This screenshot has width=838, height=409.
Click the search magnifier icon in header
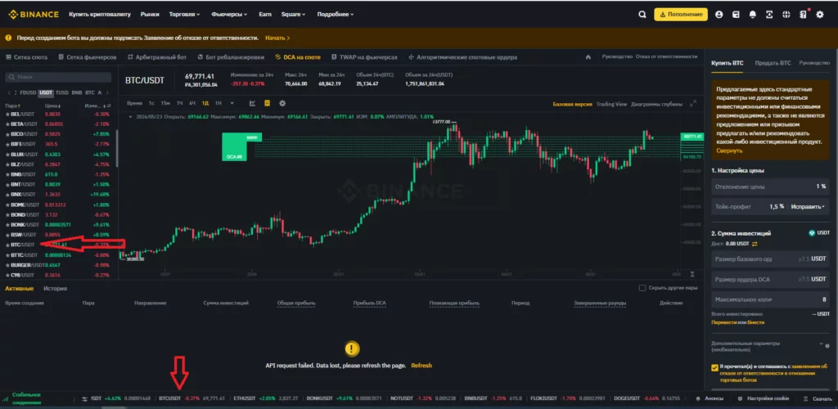click(x=641, y=14)
